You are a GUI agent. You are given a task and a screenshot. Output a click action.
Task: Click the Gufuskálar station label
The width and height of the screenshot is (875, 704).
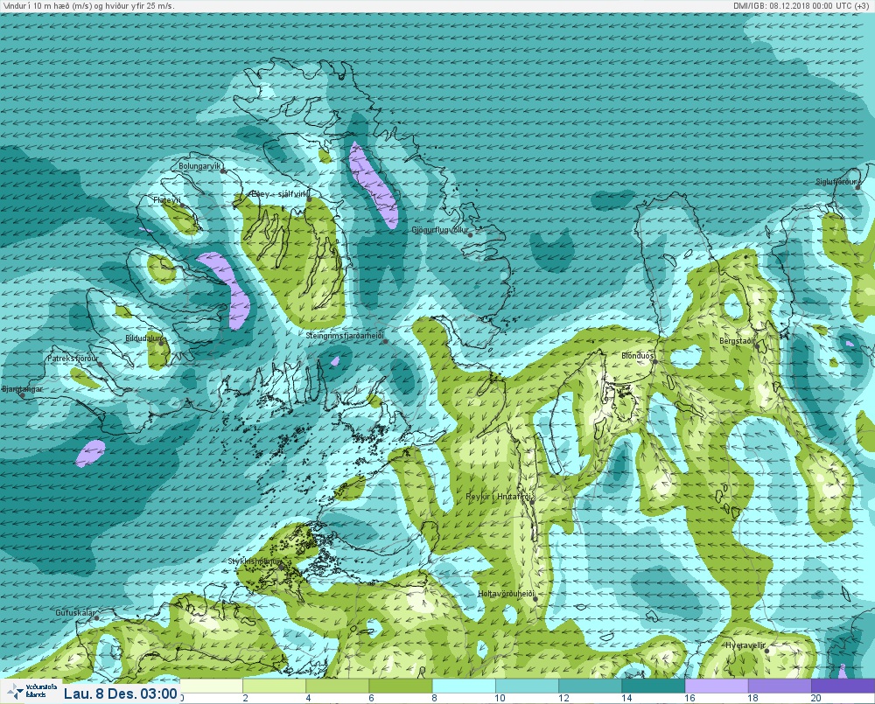[x=76, y=612]
